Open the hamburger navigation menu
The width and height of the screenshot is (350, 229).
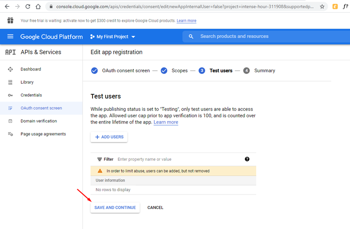(10, 37)
